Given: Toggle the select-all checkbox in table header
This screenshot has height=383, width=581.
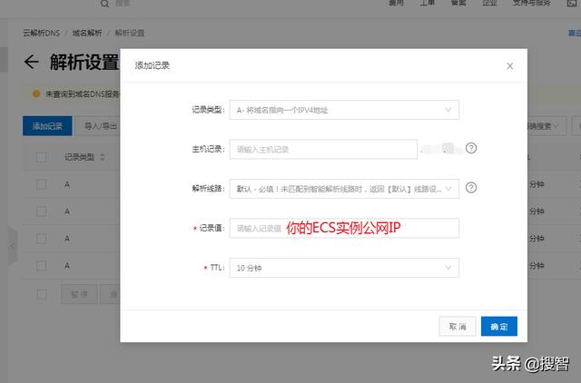Looking at the screenshot, I should [42, 157].
